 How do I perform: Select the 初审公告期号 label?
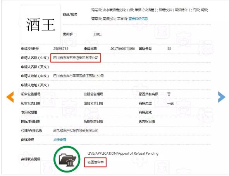click(31, 94)
